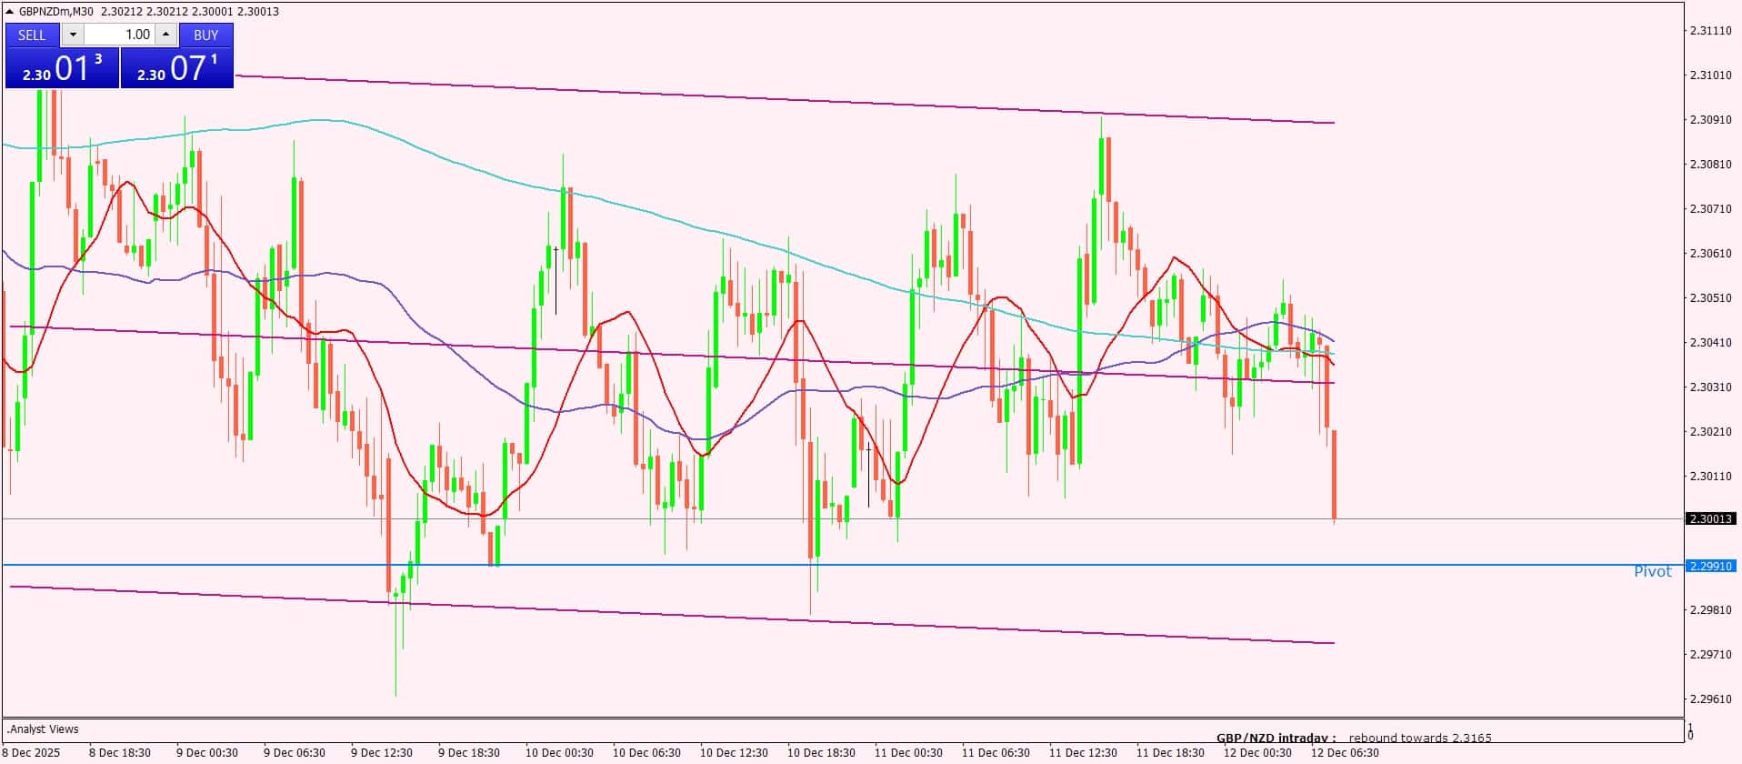1742x764 pixels.
Task: Decrease trade volume with down arrow
Action: pos(73,35)
